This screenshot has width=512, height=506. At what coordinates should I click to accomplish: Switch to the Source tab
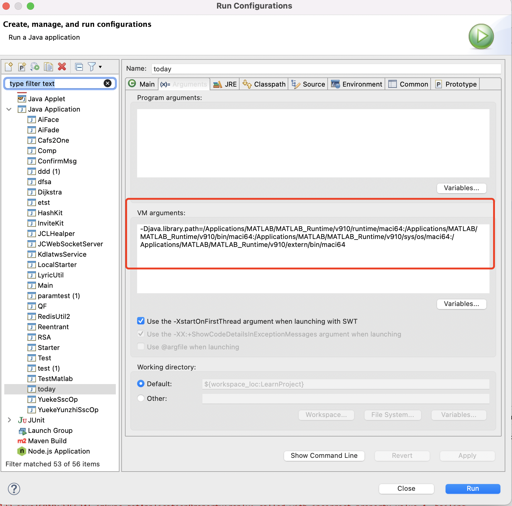(308, 84)
